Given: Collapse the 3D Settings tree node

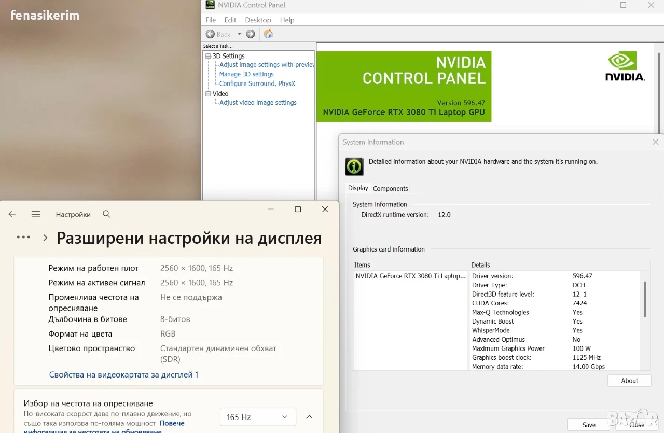Looking at the screenshot, I should click(x=208, y=56).
